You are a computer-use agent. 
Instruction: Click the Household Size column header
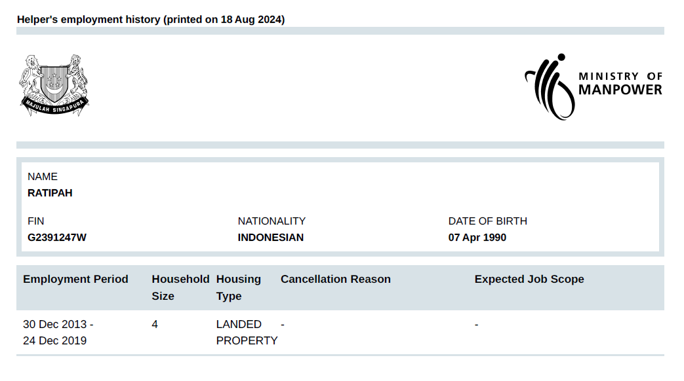pyautogui.click(x=180, y=287)
